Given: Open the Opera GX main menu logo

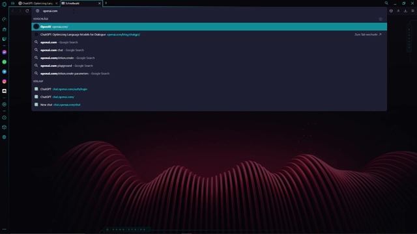Looking at the screenshot, I should [x=5, y=4].
